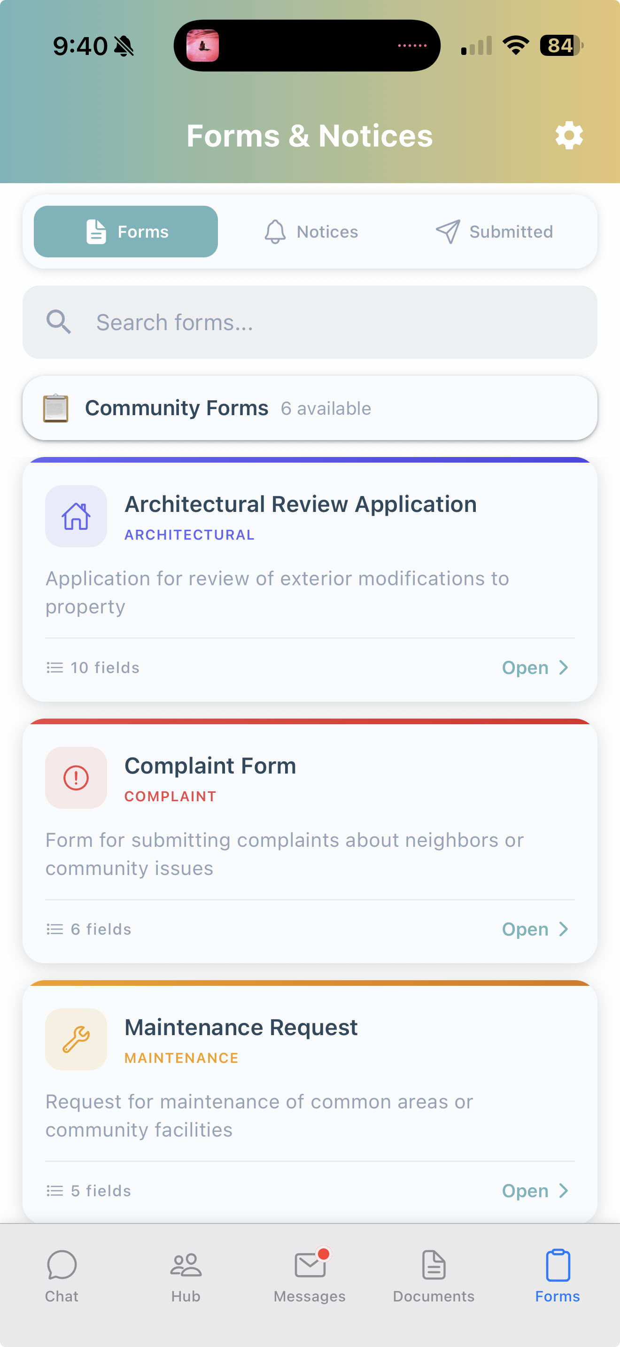Tap the house icon for Architectural Review

pyautogui.click(x=76, y=516)
